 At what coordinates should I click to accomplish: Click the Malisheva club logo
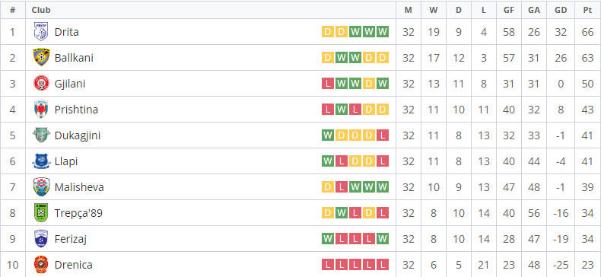tap(41, 187)
